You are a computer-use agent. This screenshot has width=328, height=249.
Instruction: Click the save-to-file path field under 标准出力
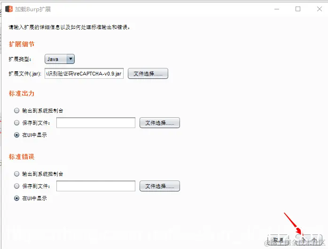(96, 122)
